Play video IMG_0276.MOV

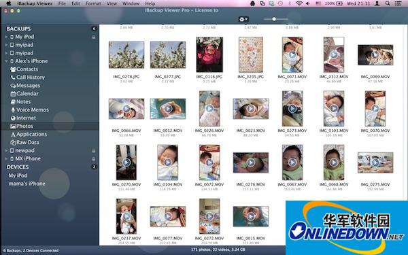click(251, 163)
